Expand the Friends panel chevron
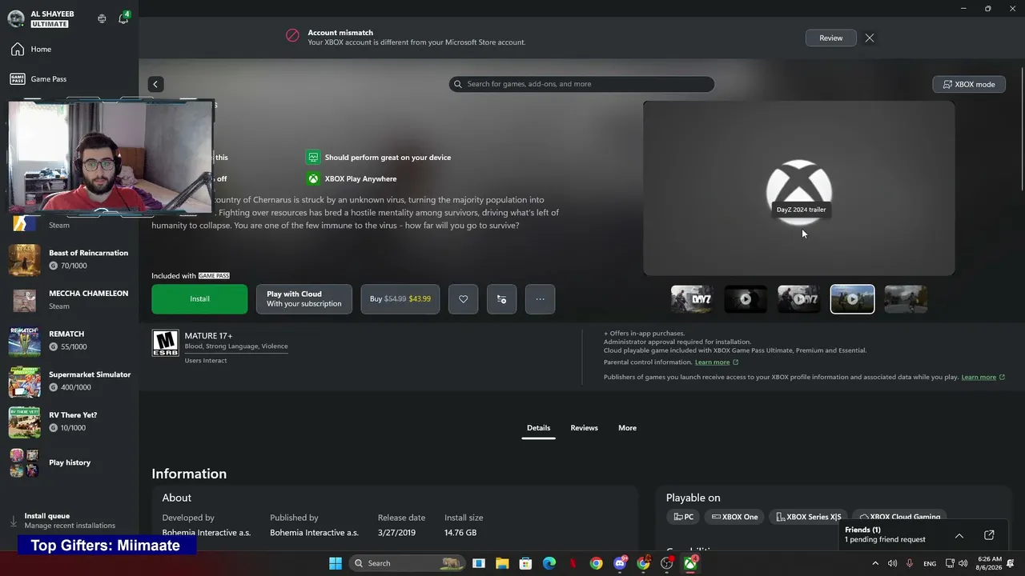 tap(959, 535)
